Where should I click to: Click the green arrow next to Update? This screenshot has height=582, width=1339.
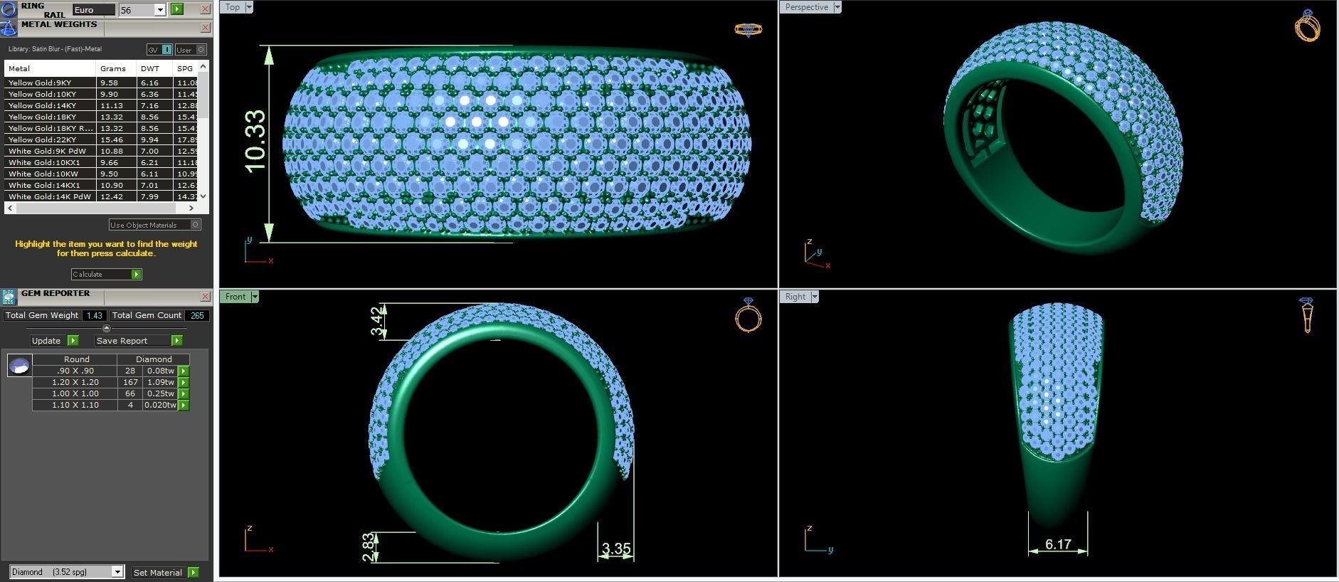coord(73,341)
